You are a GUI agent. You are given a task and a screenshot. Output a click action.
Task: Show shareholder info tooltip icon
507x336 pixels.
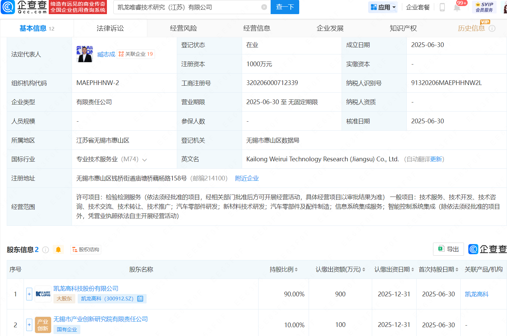(46, 250)
